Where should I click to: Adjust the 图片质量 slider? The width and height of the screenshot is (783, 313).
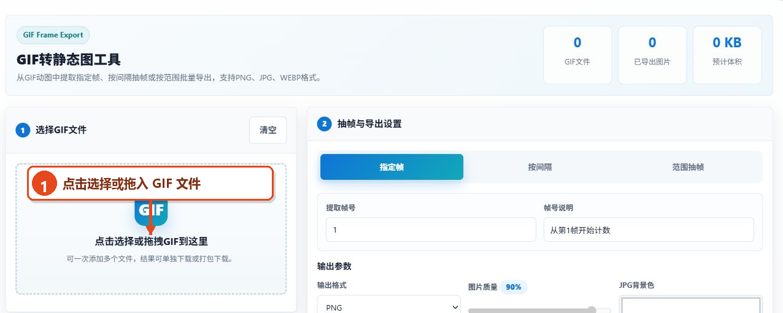[539, 310]
